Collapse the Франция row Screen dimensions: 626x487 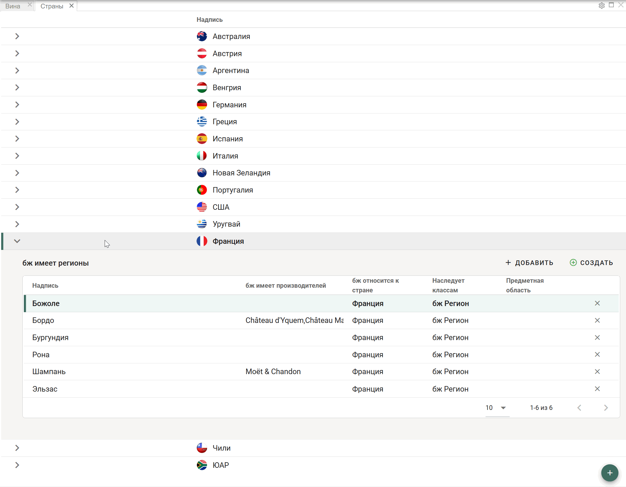pos(17,241)
